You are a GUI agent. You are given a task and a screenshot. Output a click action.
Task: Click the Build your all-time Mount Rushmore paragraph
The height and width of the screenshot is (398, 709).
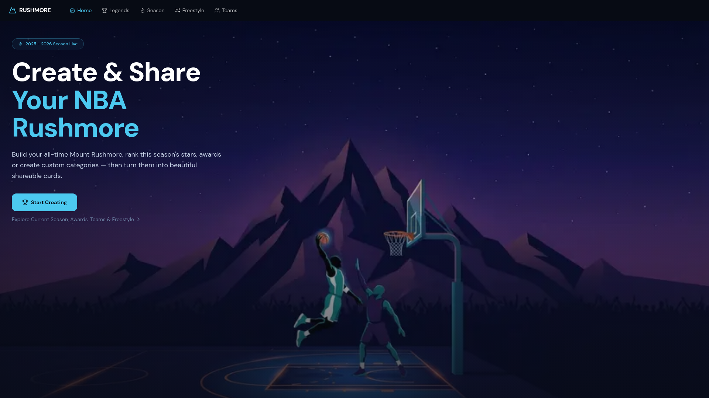pyautogui.click(x=116, y=165)
